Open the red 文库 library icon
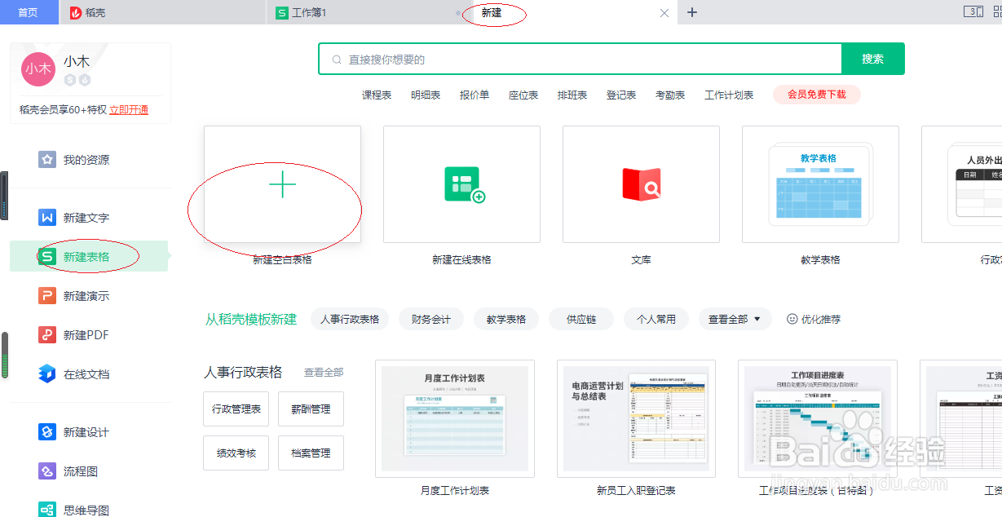 point(641,184)
